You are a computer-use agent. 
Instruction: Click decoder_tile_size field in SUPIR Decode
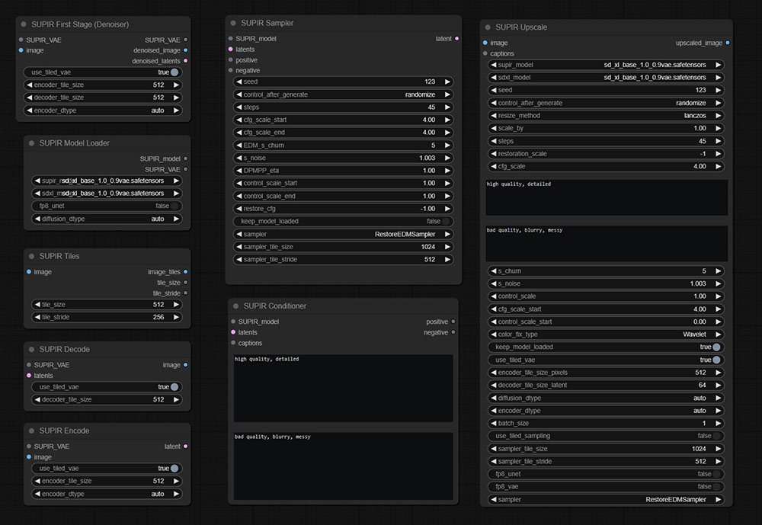107,399
